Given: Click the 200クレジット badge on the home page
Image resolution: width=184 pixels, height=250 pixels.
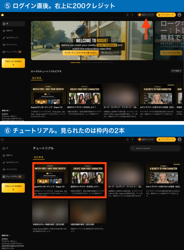Looking at the screenshot, I should (x=146, y=15).
